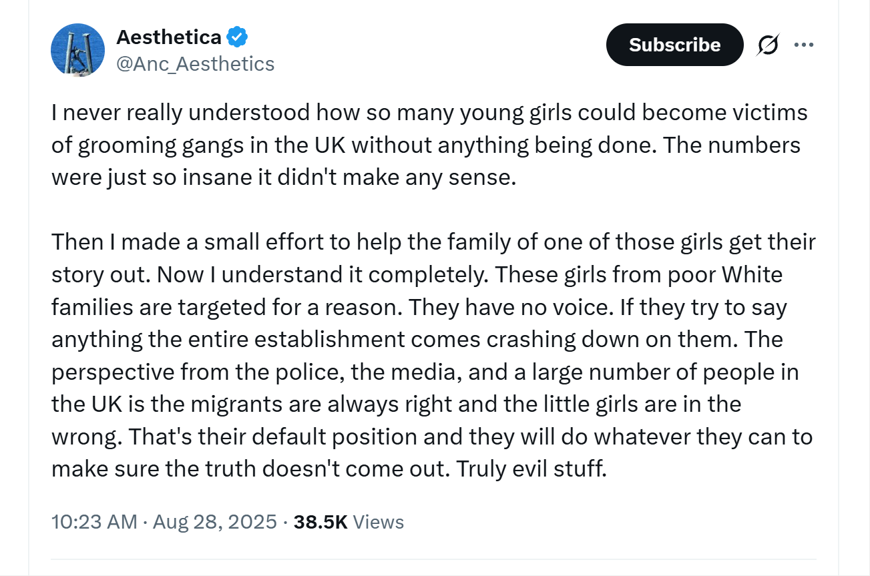The image size is (870, 576).
Task: Click the first paragraph about grooming gangs
Action: pyautogui.click(x=429, y=146)
